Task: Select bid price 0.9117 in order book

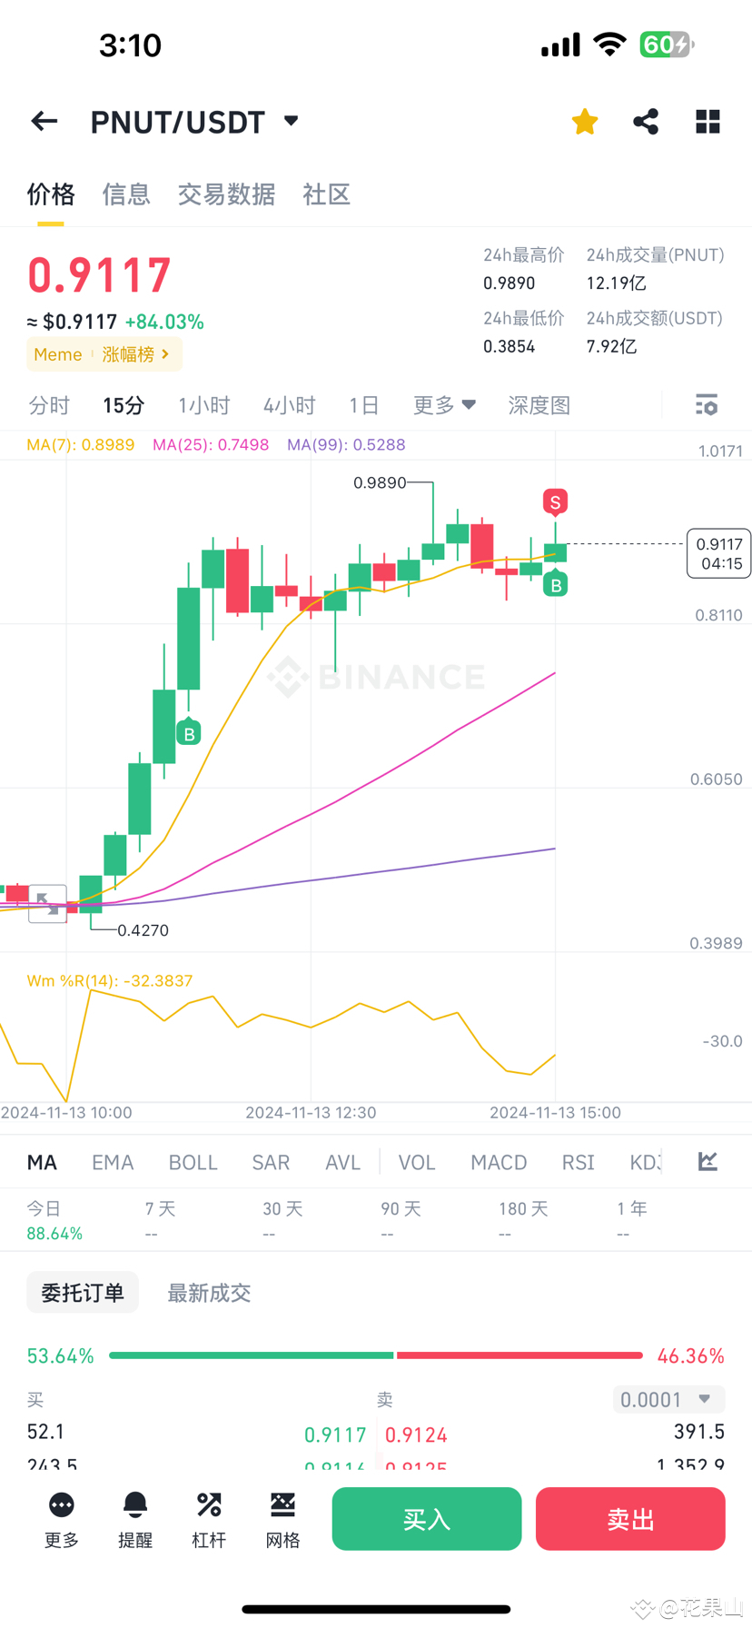Action: (x=335, y=1434)
